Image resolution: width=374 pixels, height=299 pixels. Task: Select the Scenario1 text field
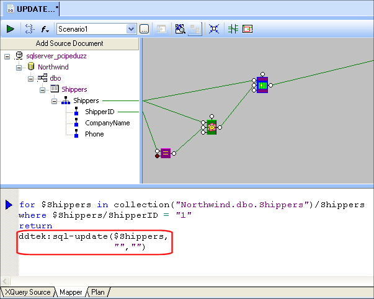click(92, 29)
